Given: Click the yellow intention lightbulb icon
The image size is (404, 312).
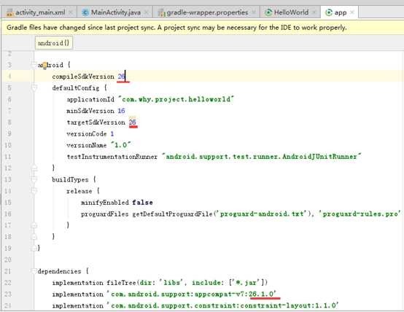Looking at the screenshot, I should [x=44, y=66].
